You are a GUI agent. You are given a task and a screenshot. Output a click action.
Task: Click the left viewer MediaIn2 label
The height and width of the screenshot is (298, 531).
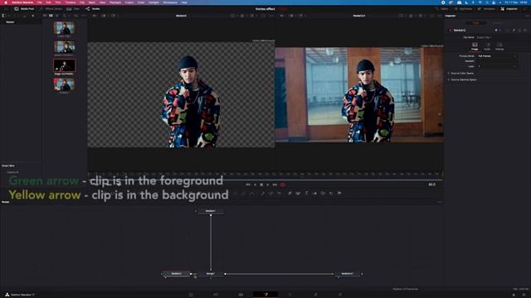click(x=181, y=16)
